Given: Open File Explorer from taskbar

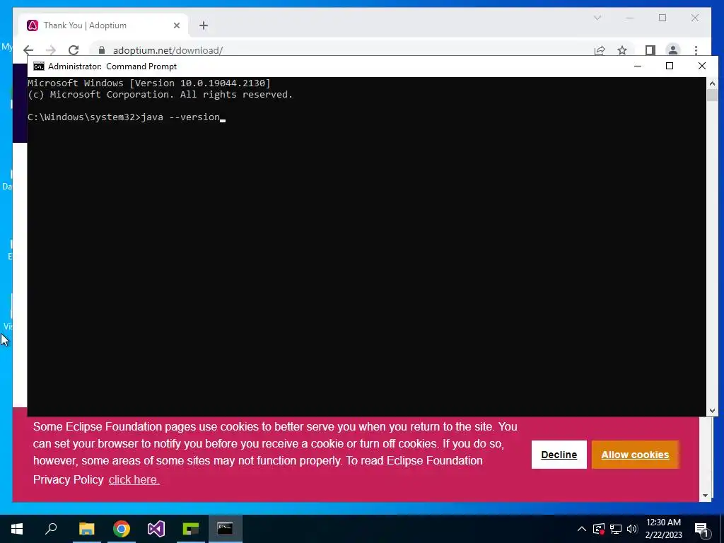Looking at the screenshot, I should coord(86,529).
